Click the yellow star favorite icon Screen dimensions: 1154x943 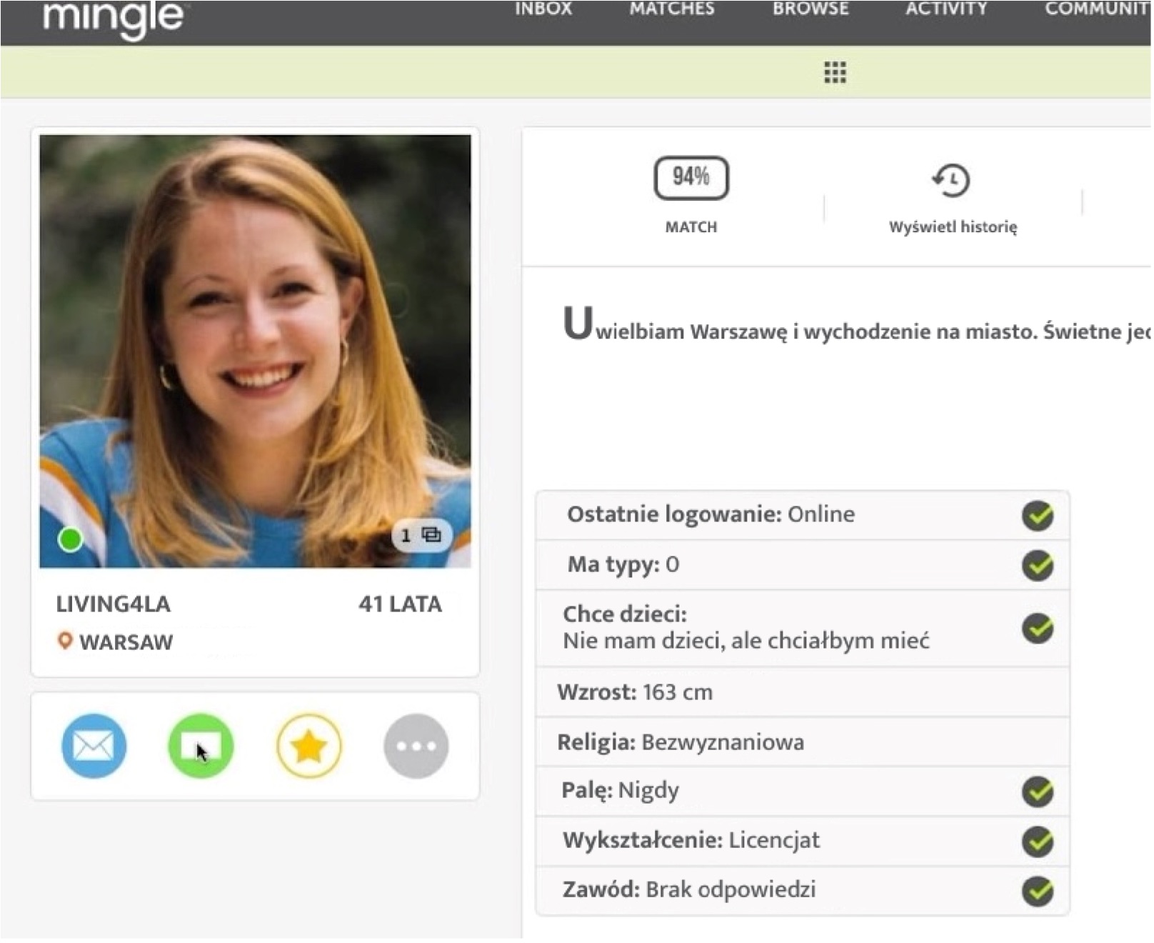tap(308, 745)
